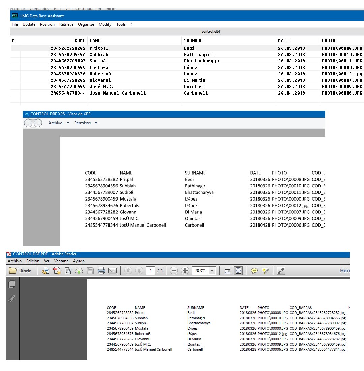Click the SURNAME column header
This screenshot has height=371, width=364.
click(x=193, y=41)
